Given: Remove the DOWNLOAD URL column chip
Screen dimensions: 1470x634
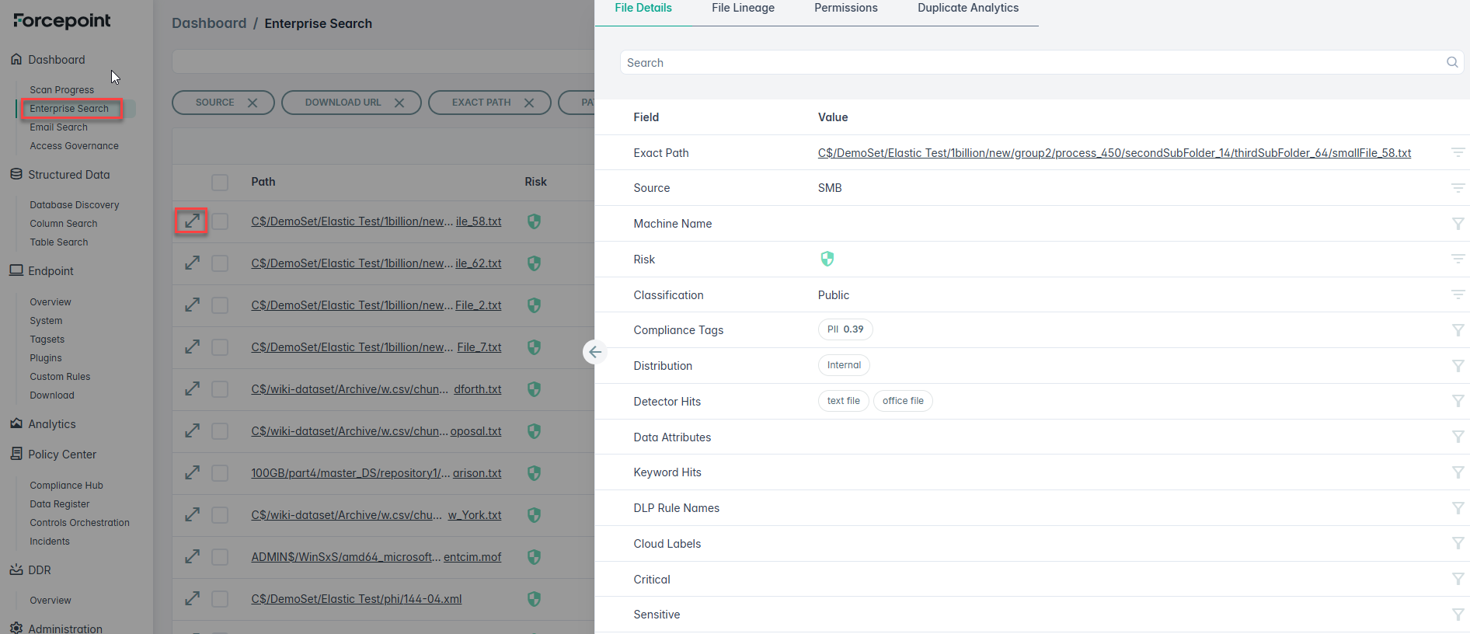Looking at the screenshot, I should [x=399, y=103].
